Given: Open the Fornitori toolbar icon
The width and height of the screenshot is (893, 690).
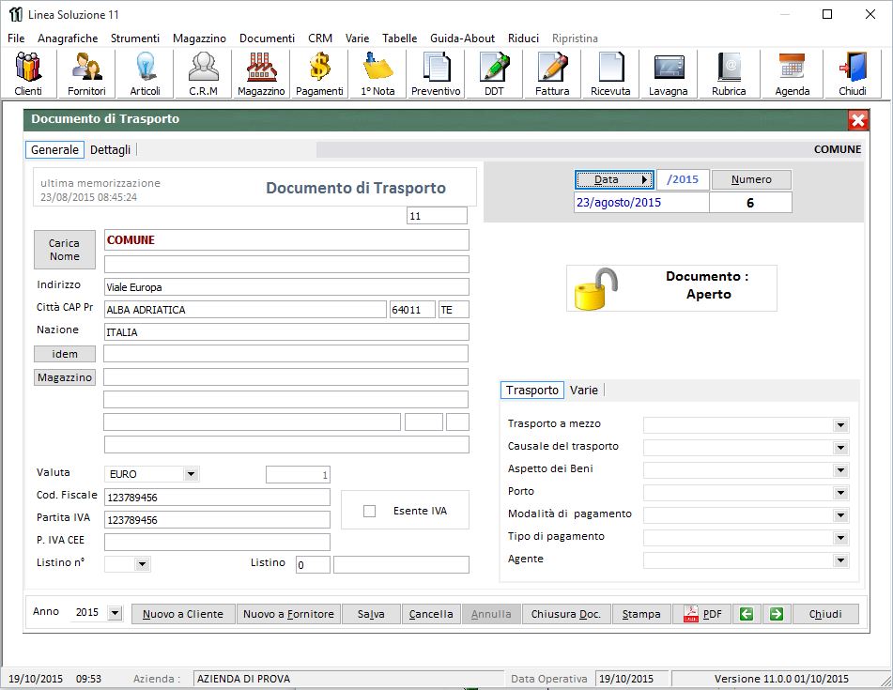Looking at the screenshot, I should click(86, 73).
